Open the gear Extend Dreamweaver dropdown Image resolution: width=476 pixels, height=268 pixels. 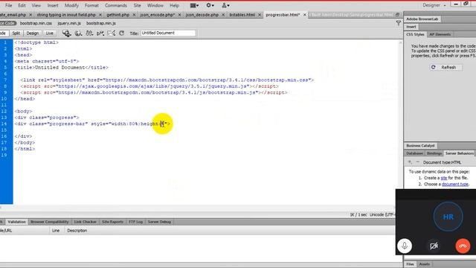(210, 5)
